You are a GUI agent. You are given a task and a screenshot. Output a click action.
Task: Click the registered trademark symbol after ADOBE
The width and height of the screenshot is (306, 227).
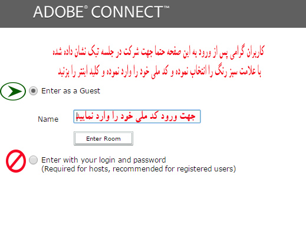86,7
